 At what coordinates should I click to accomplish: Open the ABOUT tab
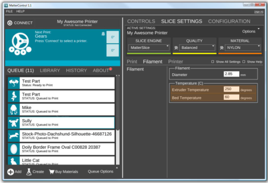point(101,70)
